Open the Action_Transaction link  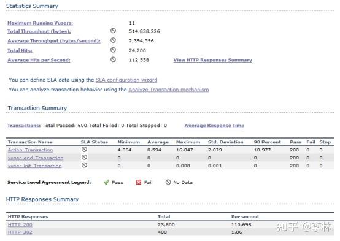[x=30, y=150]
